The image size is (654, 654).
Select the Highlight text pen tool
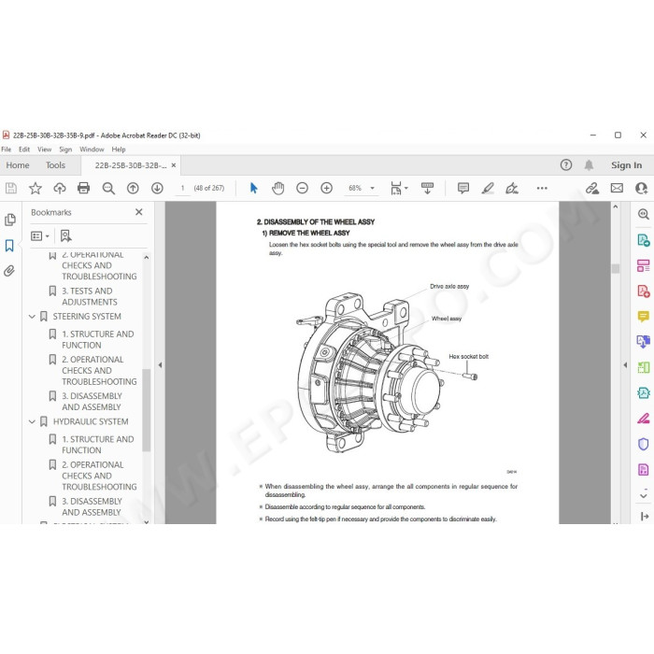(488, 188)
